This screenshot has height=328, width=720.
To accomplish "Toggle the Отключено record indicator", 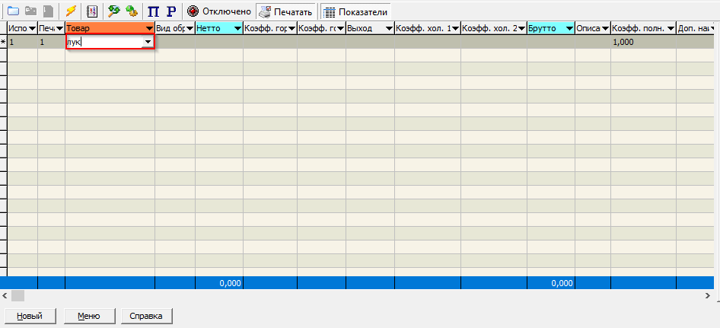I will (219, 11).
